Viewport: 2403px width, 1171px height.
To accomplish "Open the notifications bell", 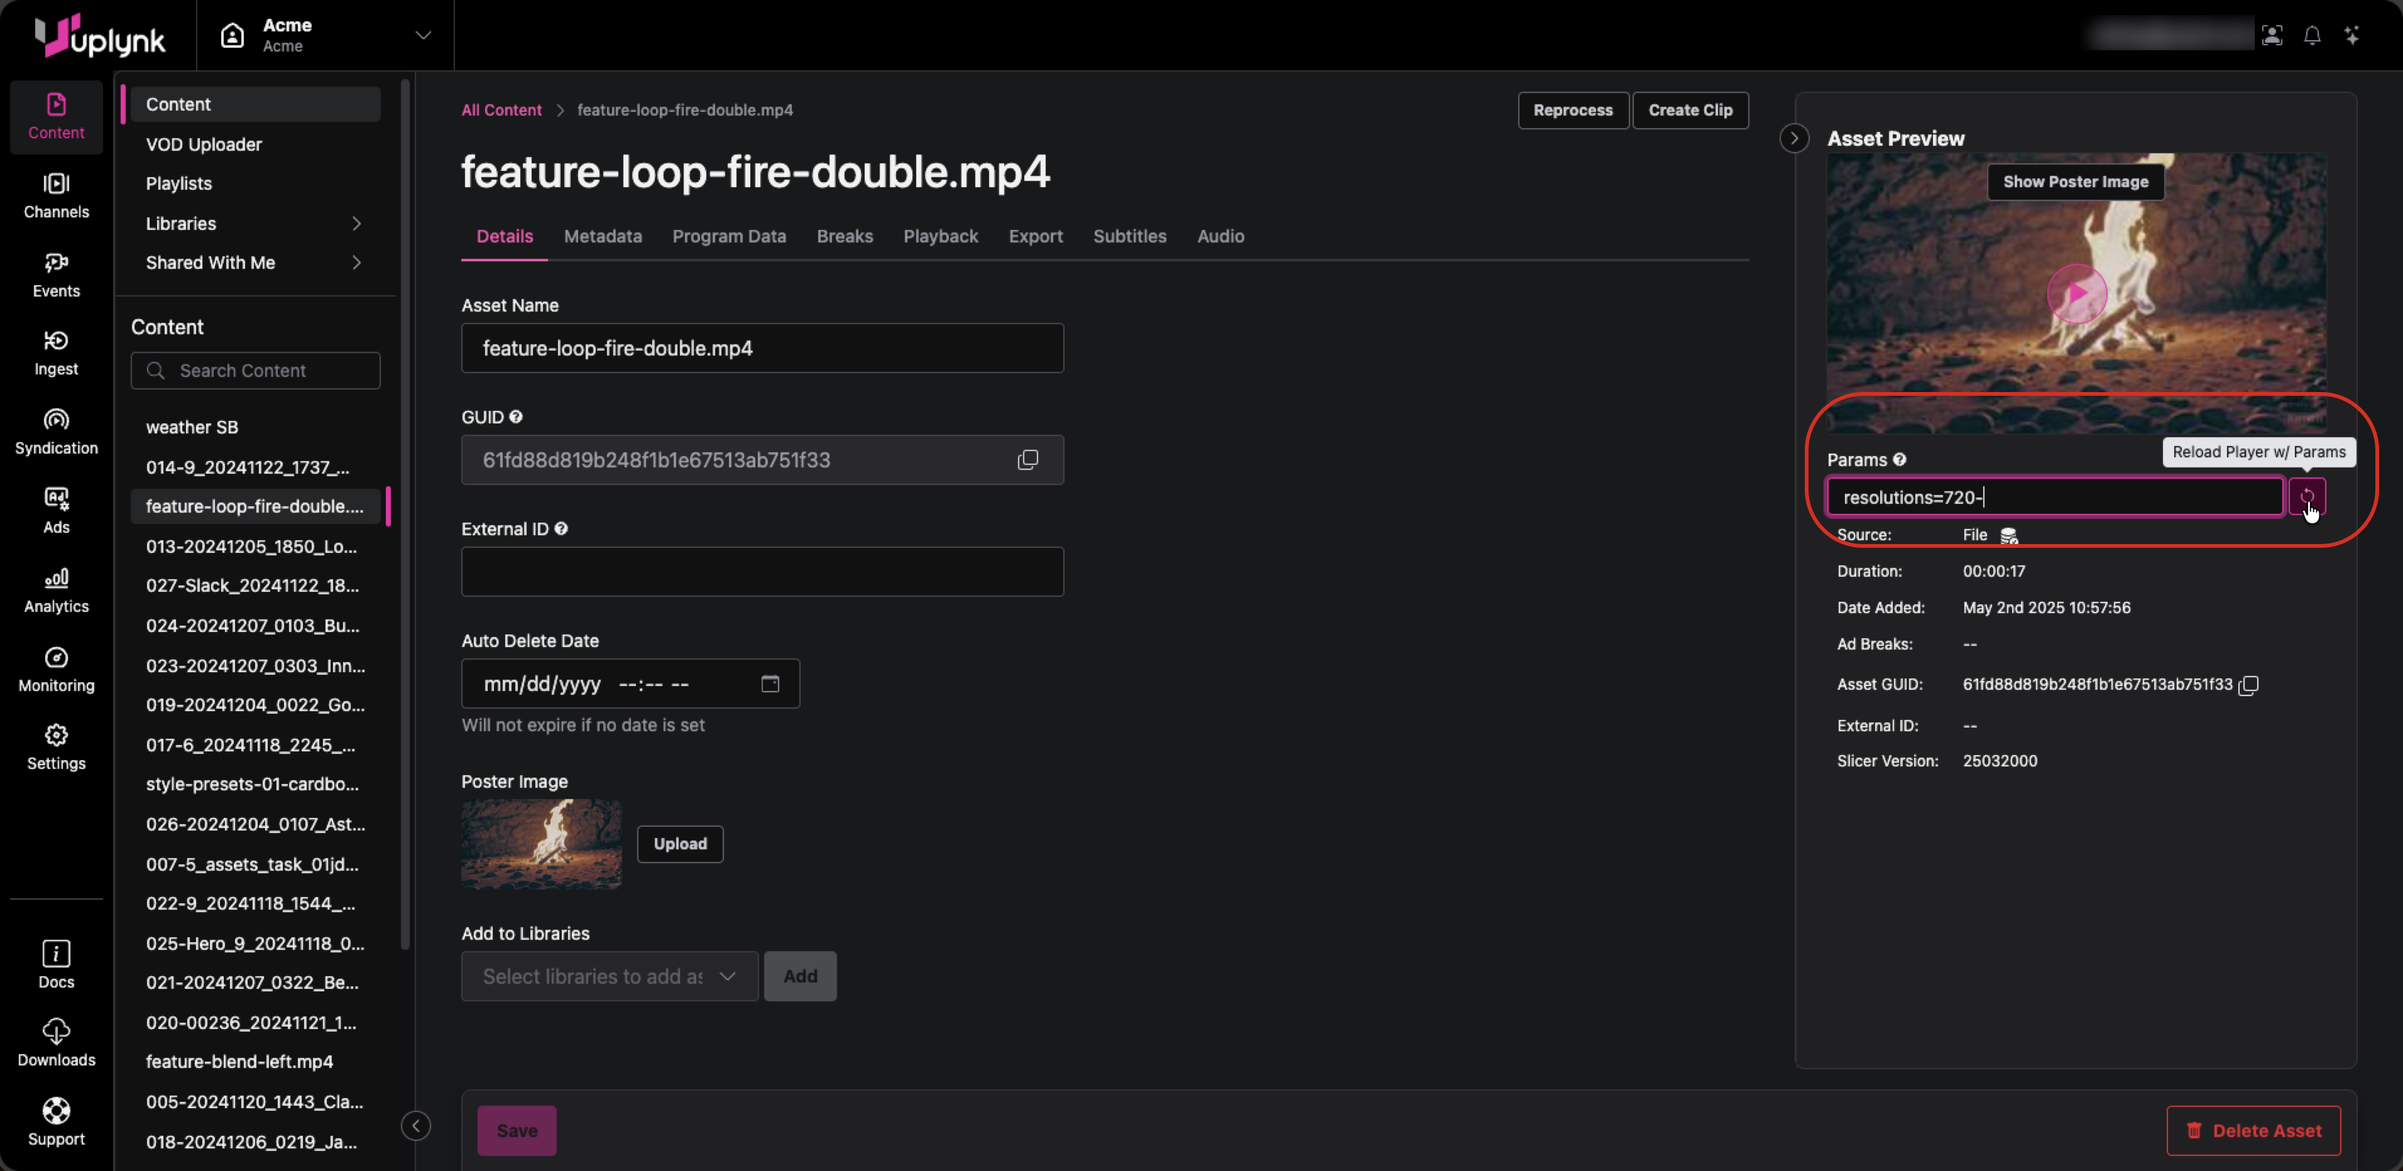I will pos(2312,35).
